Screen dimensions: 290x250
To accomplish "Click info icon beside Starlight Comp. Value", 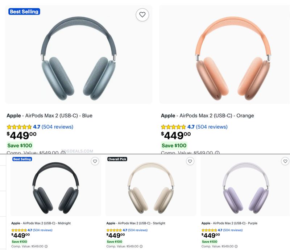I will 141,246.
